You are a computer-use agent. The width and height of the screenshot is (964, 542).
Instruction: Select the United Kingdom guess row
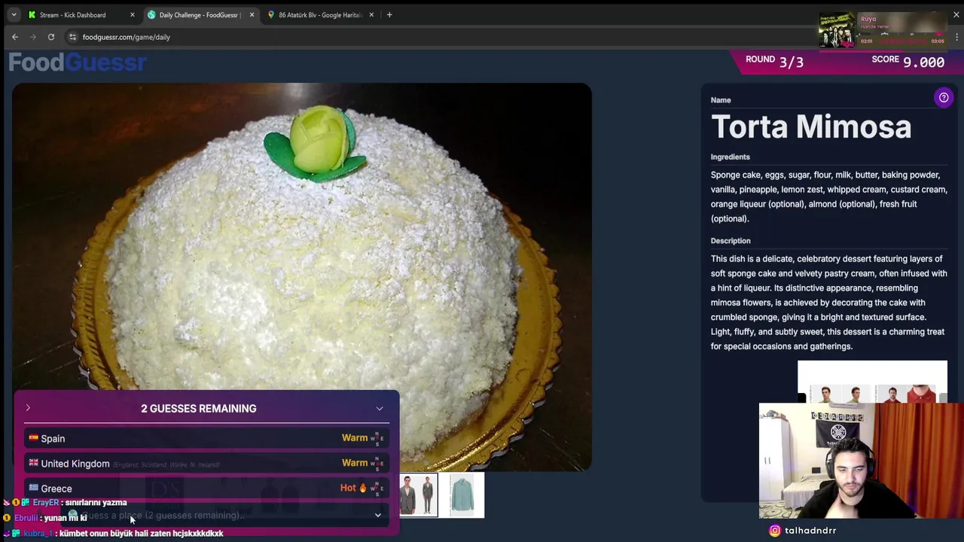point(206,464)
